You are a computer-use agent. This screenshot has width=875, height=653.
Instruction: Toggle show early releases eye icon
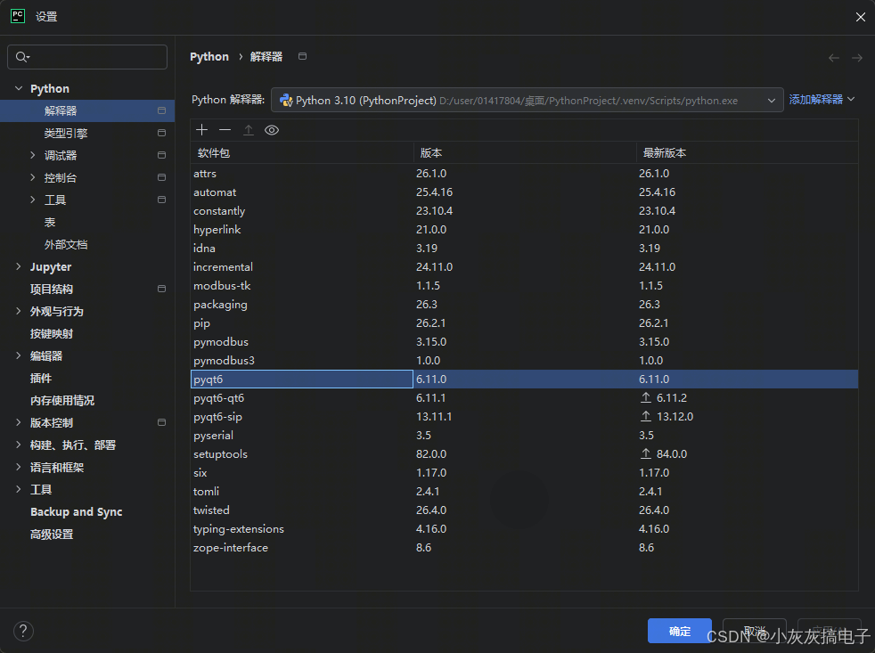(272, 130)
